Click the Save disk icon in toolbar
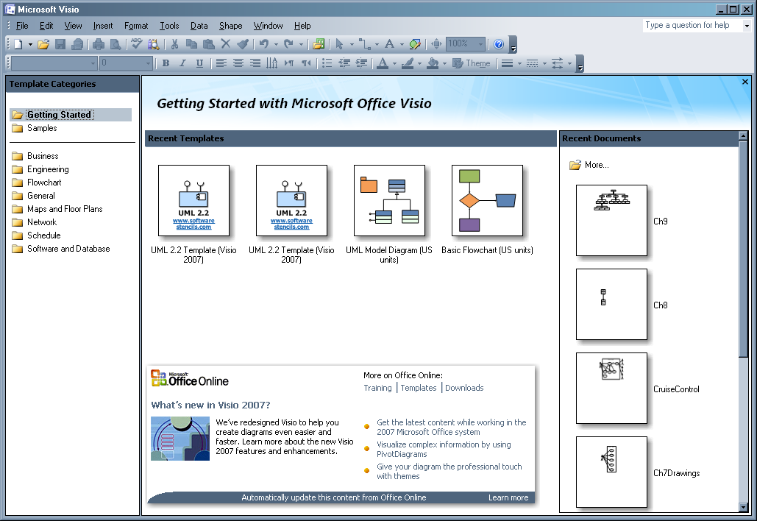The image size is (757, 521). 60,44
